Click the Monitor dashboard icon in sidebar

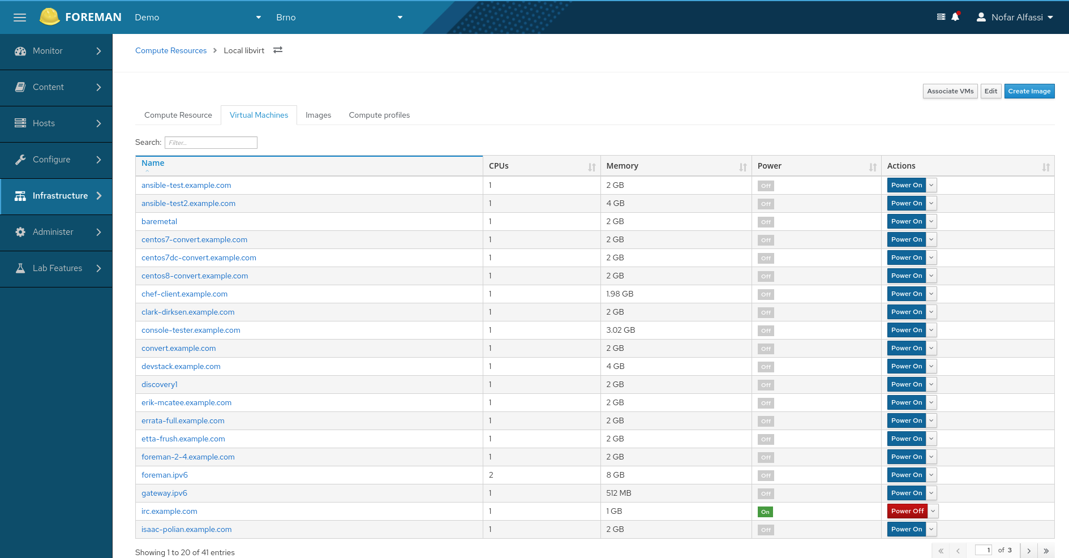(x=20, y=51)
